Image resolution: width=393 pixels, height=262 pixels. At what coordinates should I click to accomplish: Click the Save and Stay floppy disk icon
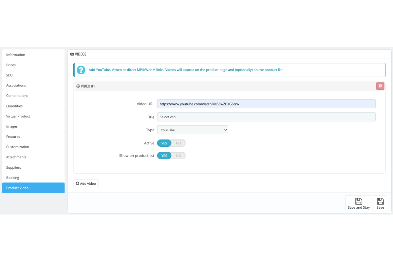359,201
